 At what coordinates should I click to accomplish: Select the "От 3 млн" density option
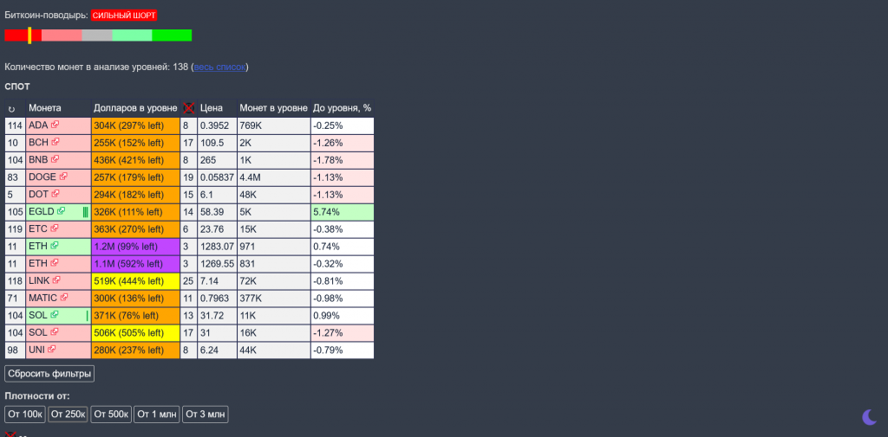[206, 415]
